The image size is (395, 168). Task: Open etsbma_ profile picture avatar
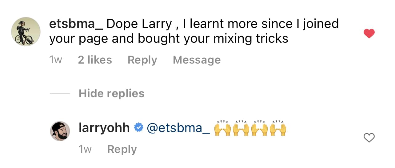[26, 32]
